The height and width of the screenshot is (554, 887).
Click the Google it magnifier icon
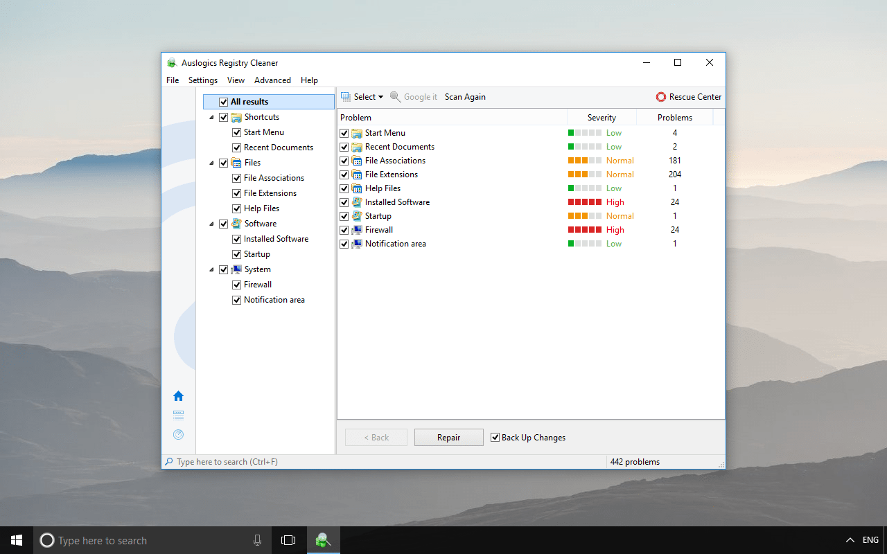click(x=396, y=97)
